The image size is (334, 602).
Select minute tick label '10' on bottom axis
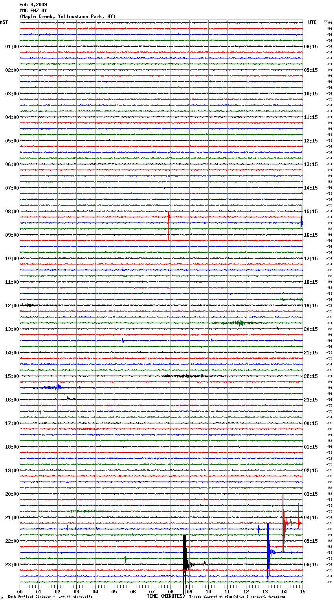208,591
